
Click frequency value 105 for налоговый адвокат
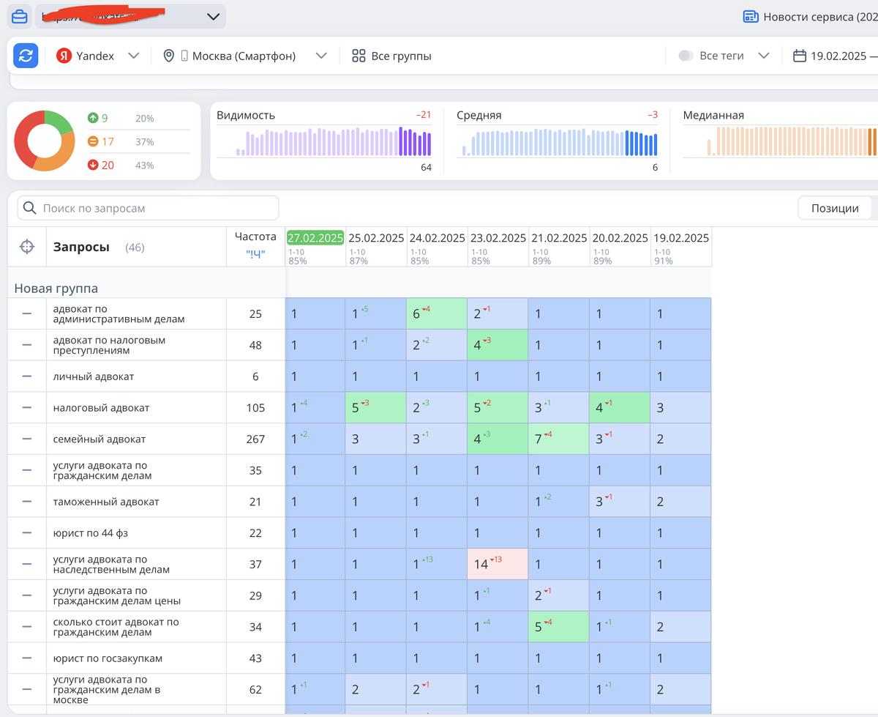[x=255, y=408]
